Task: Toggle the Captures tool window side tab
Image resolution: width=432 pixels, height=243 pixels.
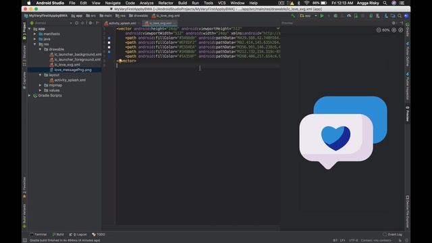Action: pyautogui.click(x=24, y=80)
